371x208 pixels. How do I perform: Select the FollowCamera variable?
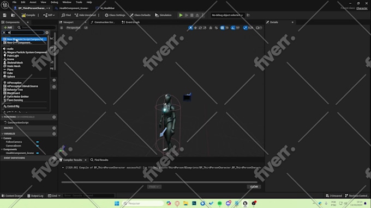click(x=14, y=142)
